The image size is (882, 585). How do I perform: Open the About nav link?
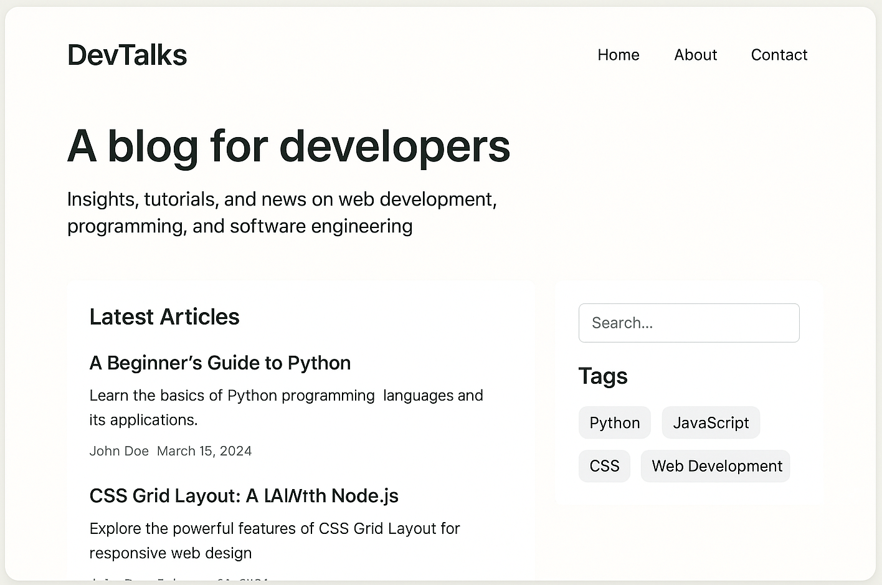[x=695, y=55]
